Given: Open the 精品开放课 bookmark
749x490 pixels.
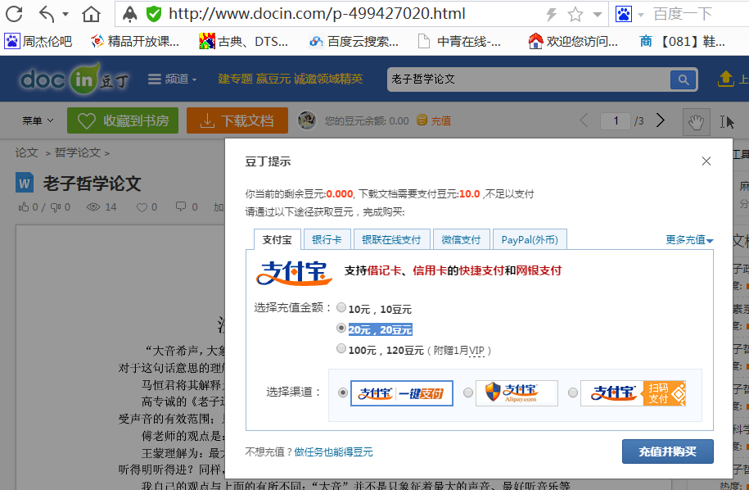Looking at the screenshot, I should point(135,42).
